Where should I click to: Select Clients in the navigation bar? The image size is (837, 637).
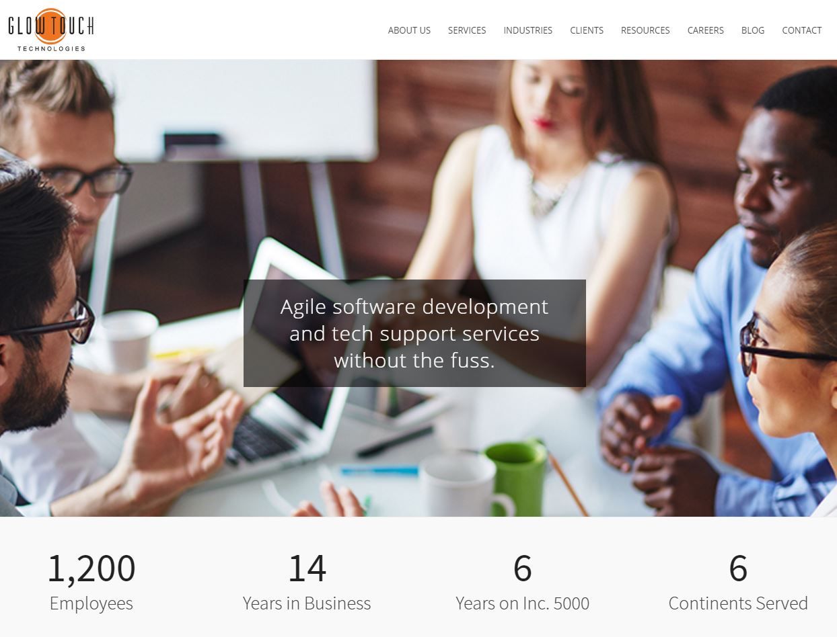pyautogui.click(x=587, y=30)
